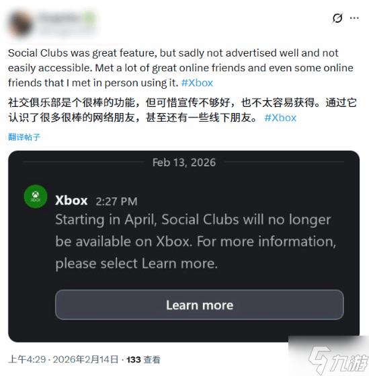Click the Social Clubs discontinuation message text

pos(196,241)
